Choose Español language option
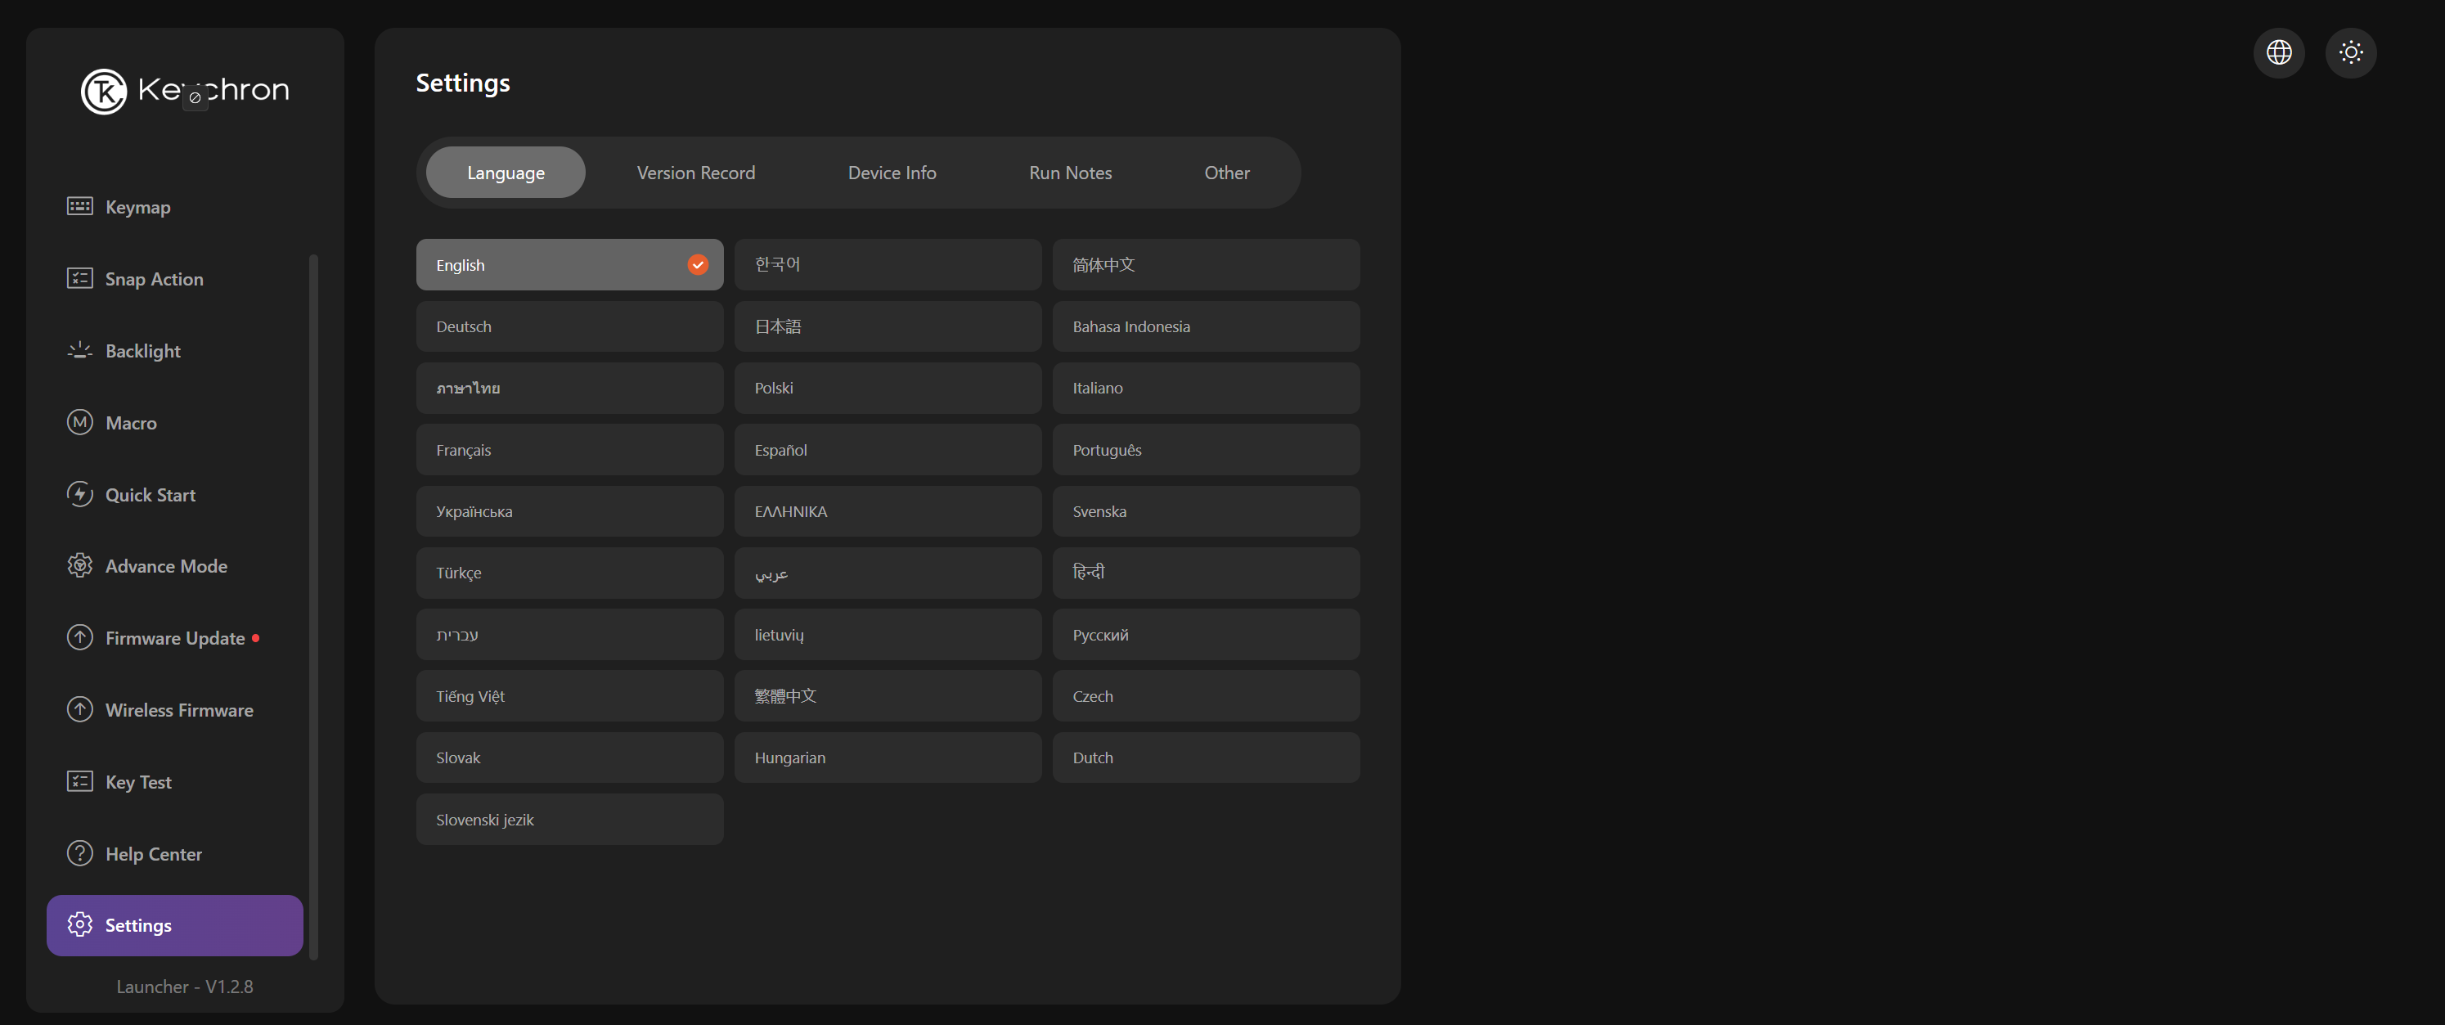Viewport: 2445px width, 1025px height. pyautogui.click(x=888, y=450)
